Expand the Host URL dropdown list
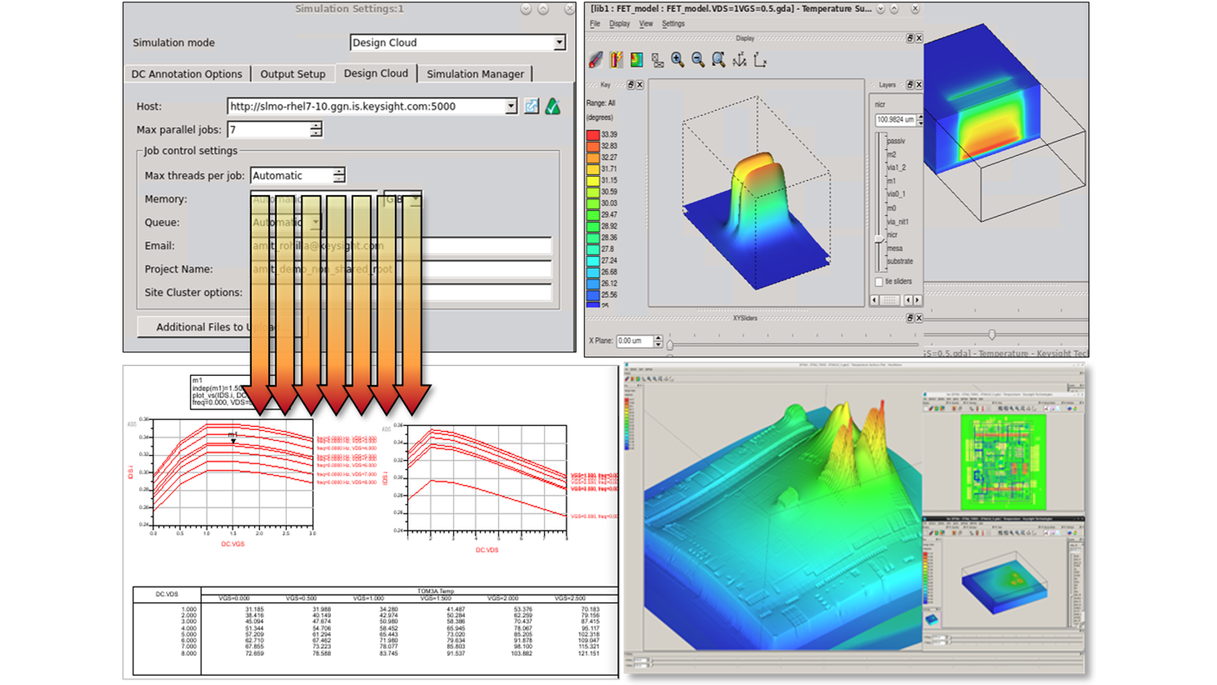The width and height of the screenshot is (1217, 685). coord(511,107)
